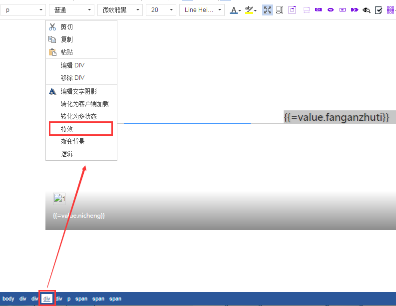Image resolution: width=396 pixels, height=306 pixels.
Task: Open the yellow background highlight color tool
Action: [x=251, y=10]
